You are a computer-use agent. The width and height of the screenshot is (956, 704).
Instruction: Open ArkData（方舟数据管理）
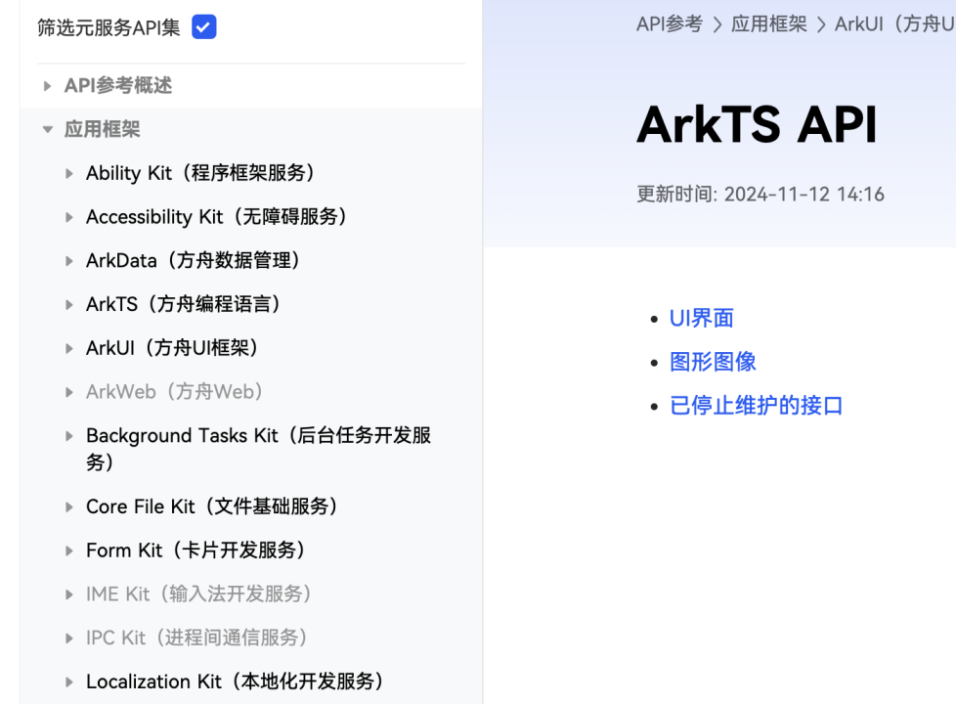pyautogui.click(x=194, y=260)
